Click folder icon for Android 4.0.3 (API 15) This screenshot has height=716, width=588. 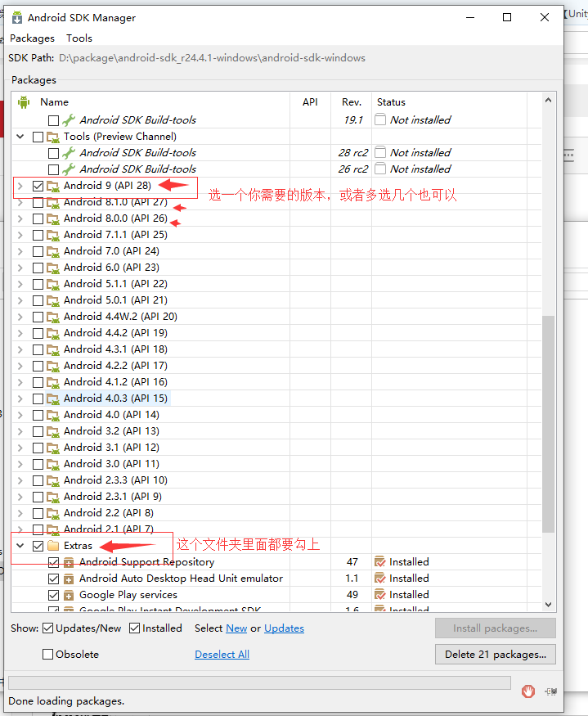53,399
